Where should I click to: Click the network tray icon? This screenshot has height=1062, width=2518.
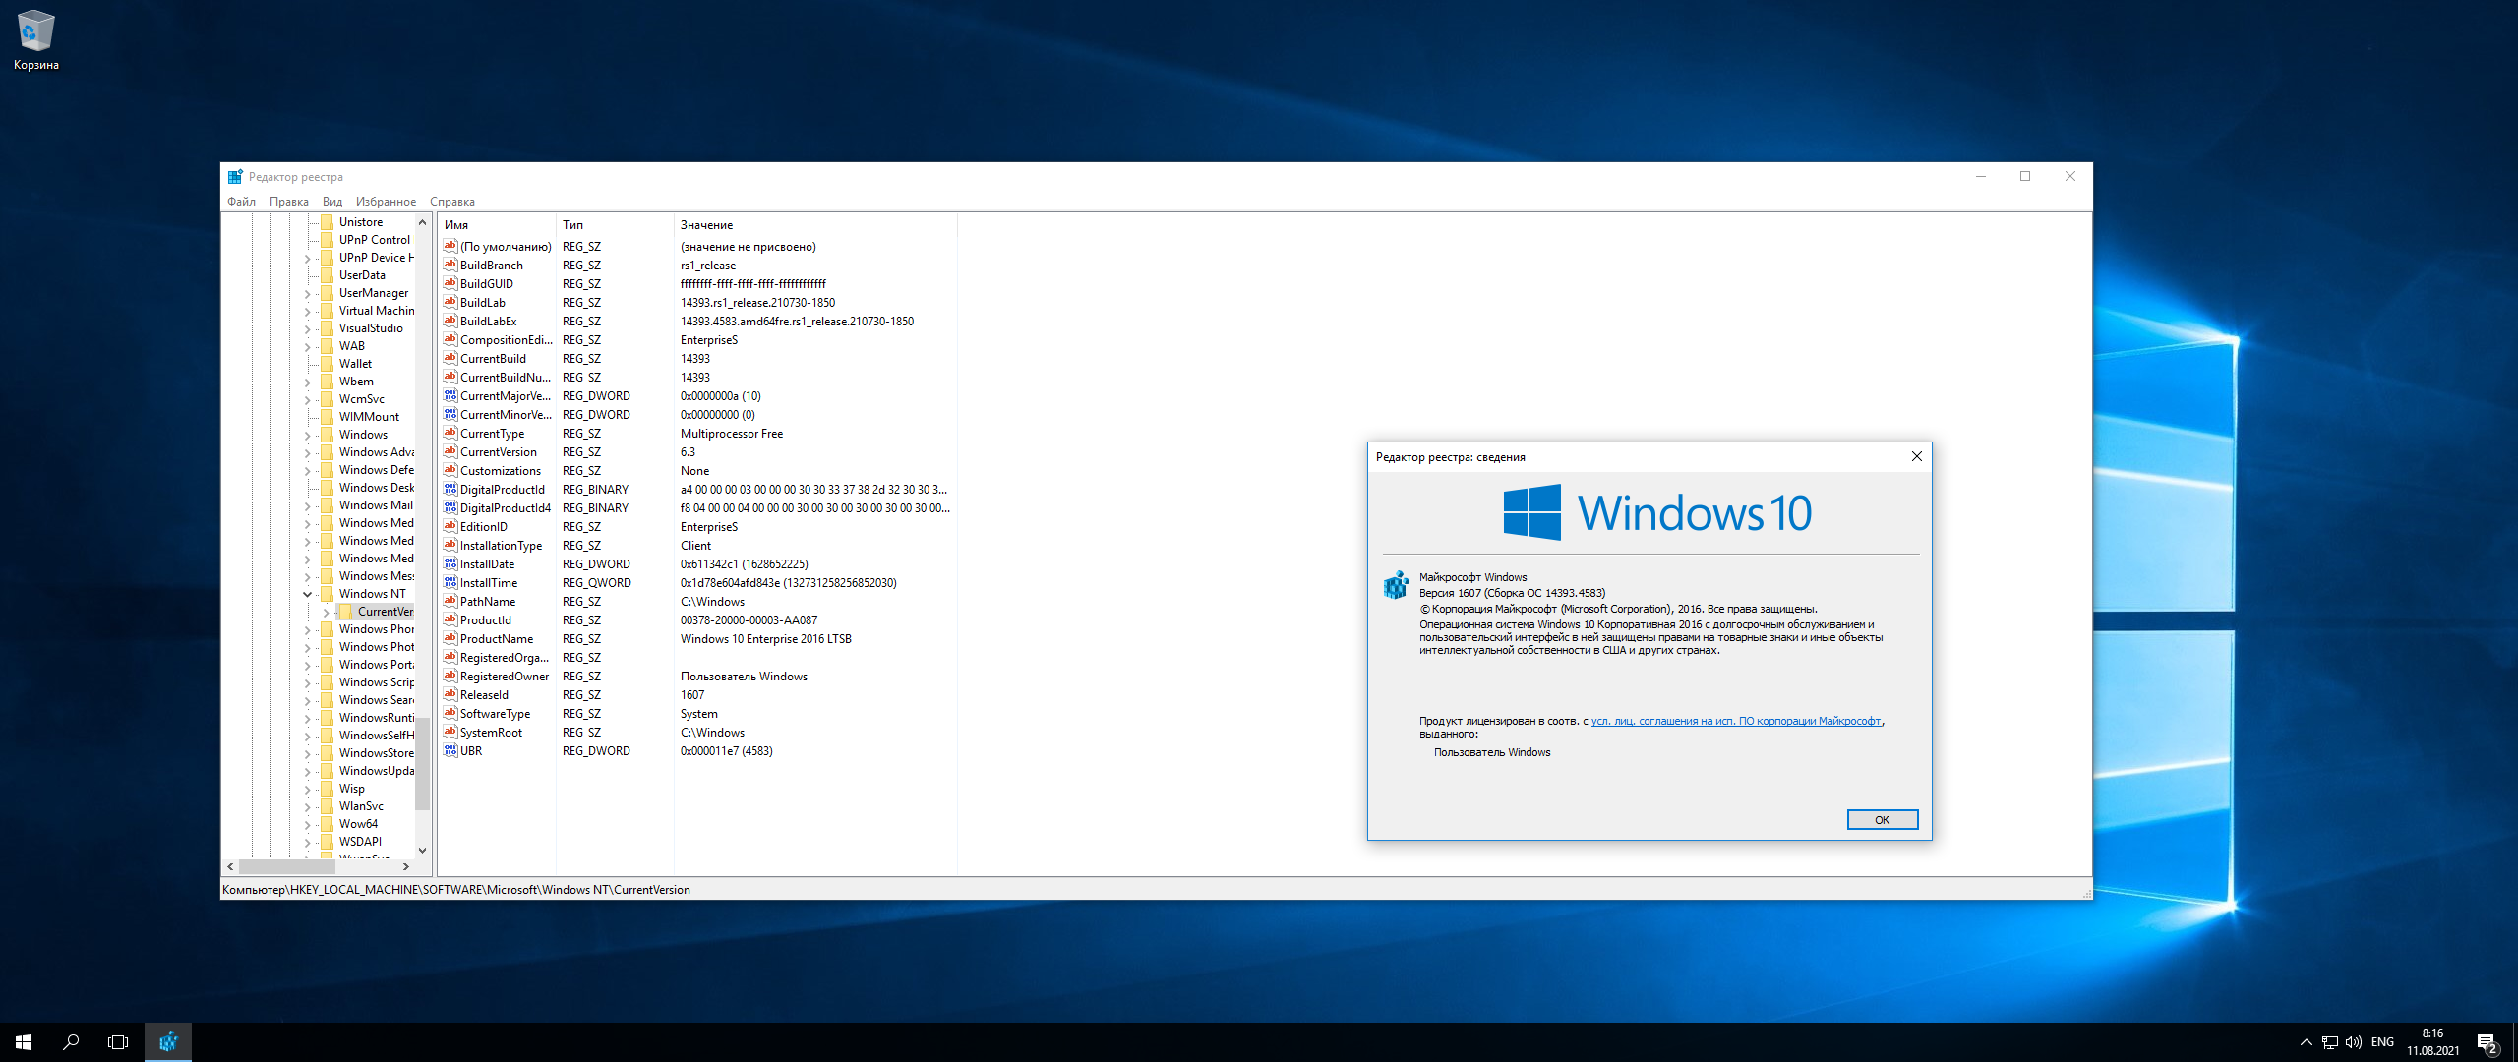click(x=2330, y=1042)
